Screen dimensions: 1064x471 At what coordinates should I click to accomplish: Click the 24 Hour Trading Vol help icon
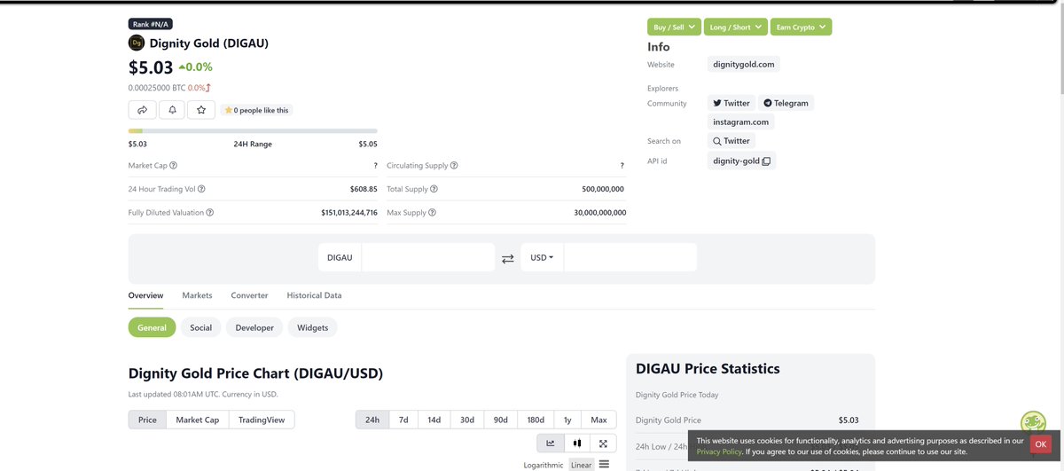[201, 189]
